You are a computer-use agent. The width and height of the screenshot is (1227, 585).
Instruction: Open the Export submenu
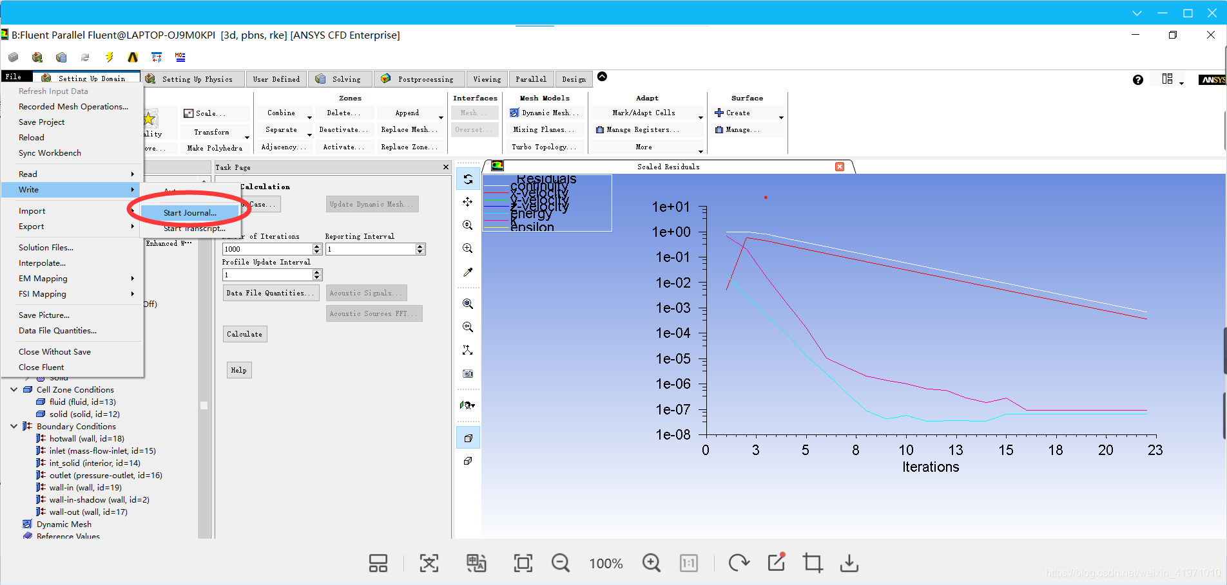[72, 227]
